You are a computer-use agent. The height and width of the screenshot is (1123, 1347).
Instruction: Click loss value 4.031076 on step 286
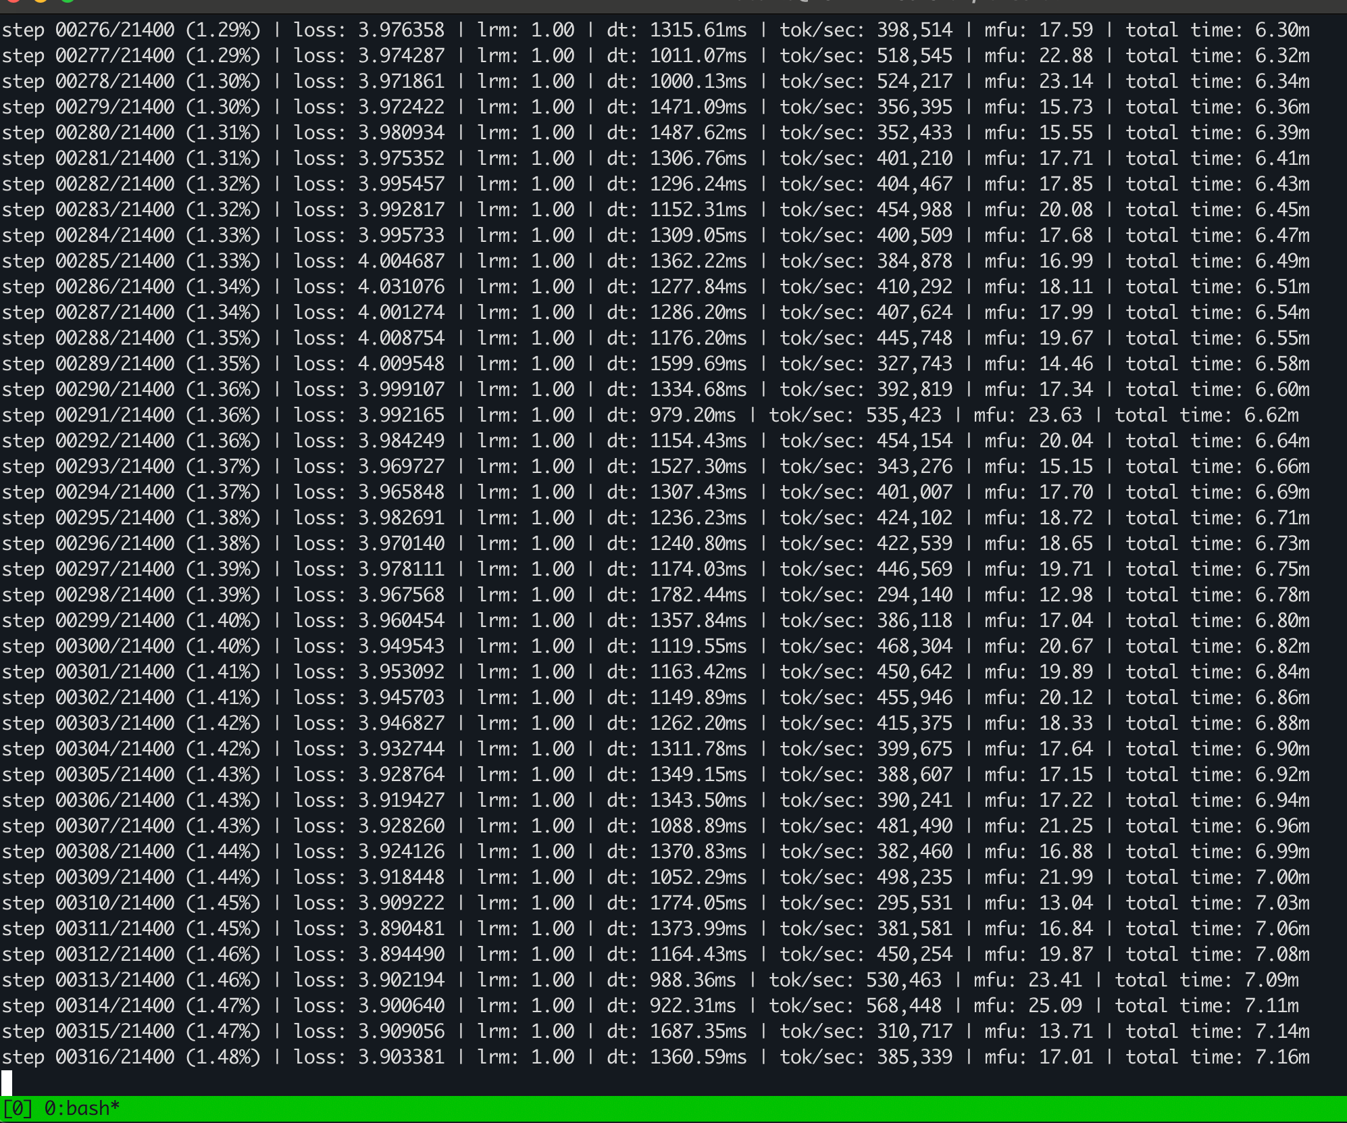pyautogui.click(x=401, y=286)
